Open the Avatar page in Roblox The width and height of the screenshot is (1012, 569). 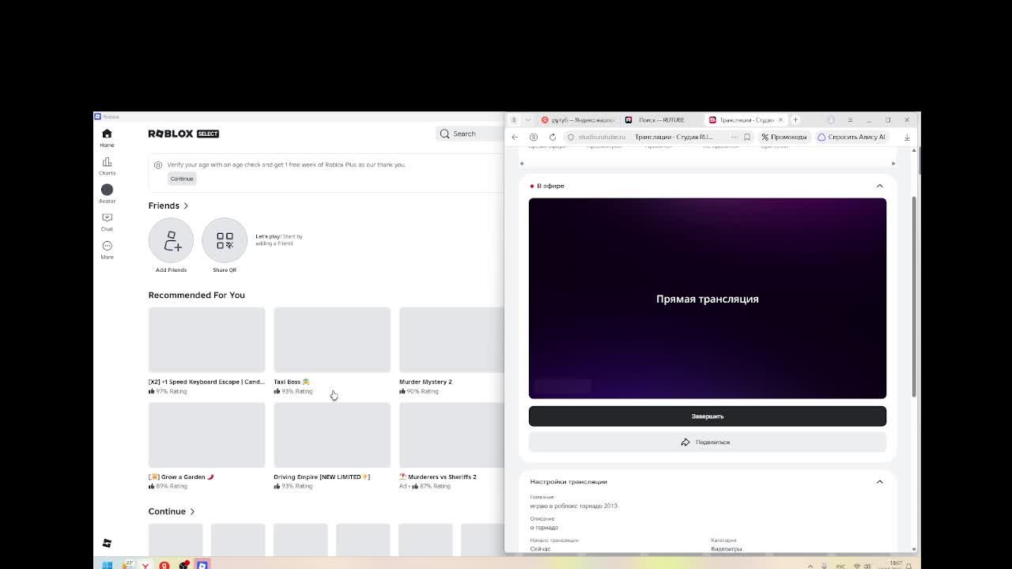tap(107, 194)
